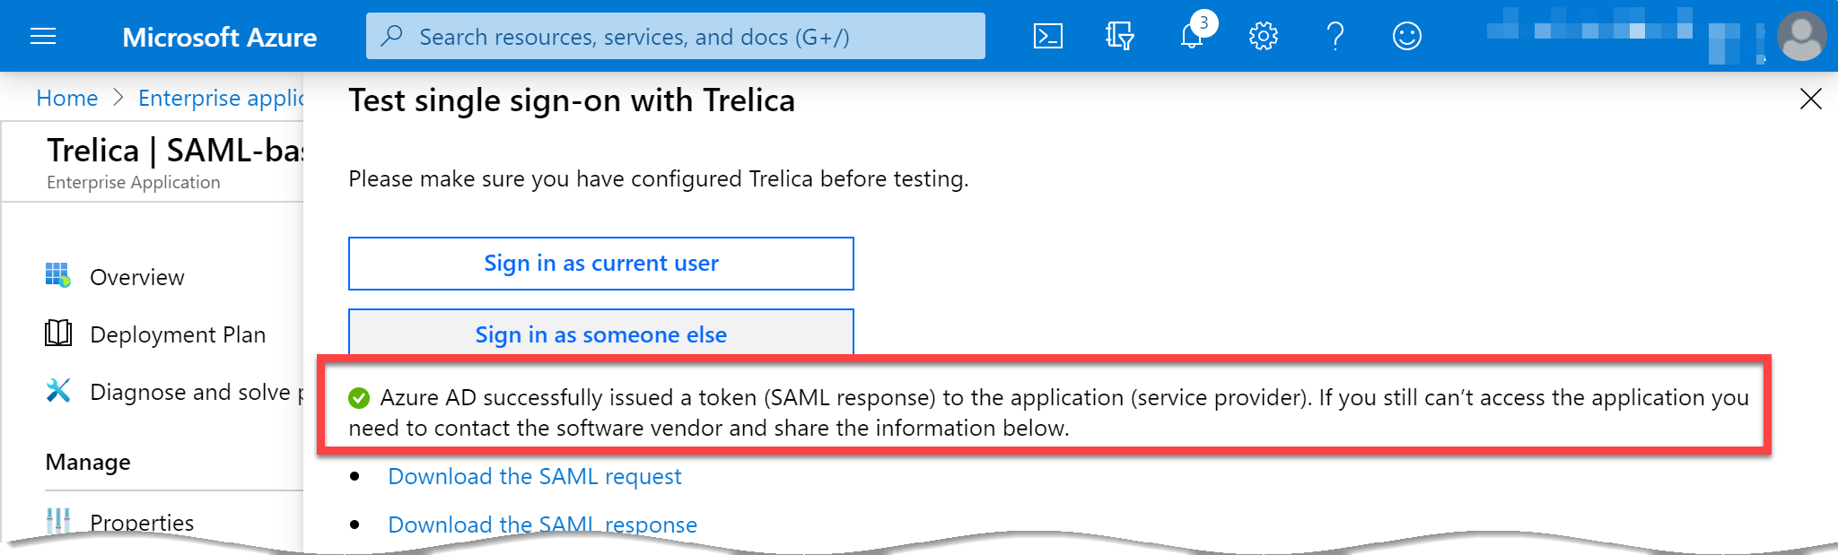Open the hamburger portal menu
Viewport: 1838px width, 555px height.
[x=43, y=37]
